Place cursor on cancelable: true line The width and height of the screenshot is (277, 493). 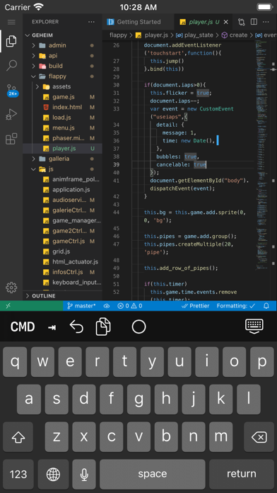point(181,164)
